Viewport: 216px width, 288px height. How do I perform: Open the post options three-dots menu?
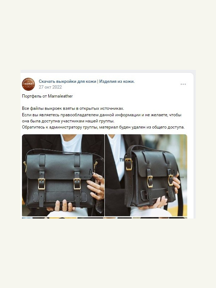[x=183, y=84]
